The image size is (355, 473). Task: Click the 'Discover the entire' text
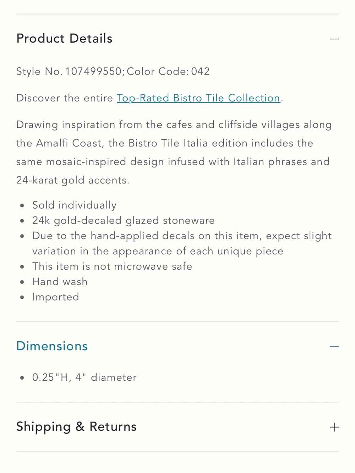65,98
